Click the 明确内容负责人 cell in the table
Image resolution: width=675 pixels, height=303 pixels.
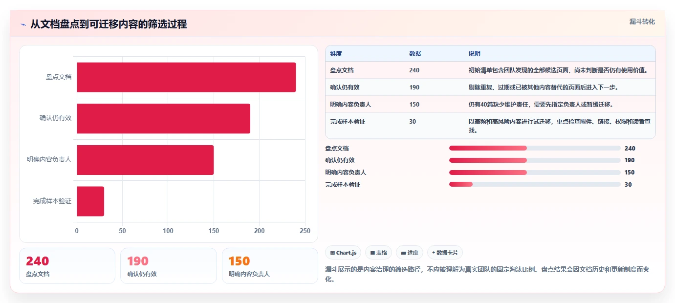coord(350,105)
